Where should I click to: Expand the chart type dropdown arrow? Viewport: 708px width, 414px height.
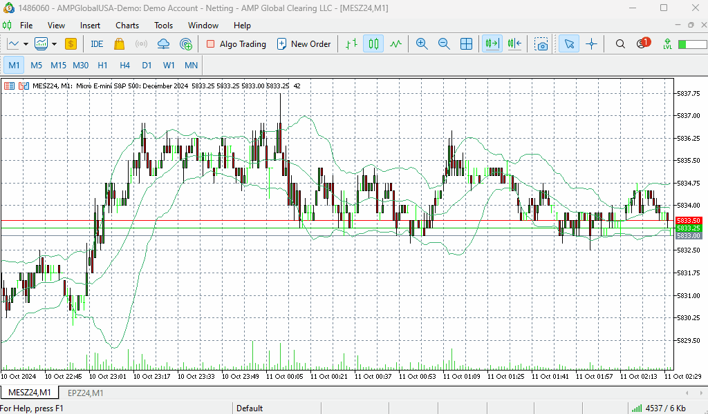point(26,43)
